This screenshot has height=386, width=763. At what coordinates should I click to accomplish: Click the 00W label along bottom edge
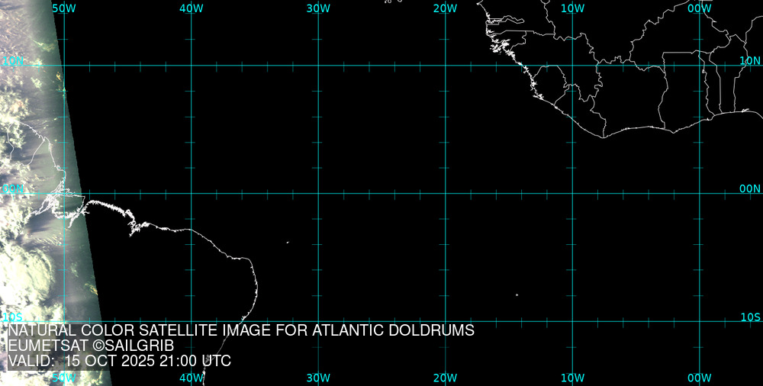coord(699,378)
